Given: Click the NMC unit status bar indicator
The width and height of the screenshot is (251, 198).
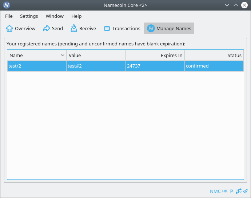Looking at the screenshot, I should click(x=215, y=191).
